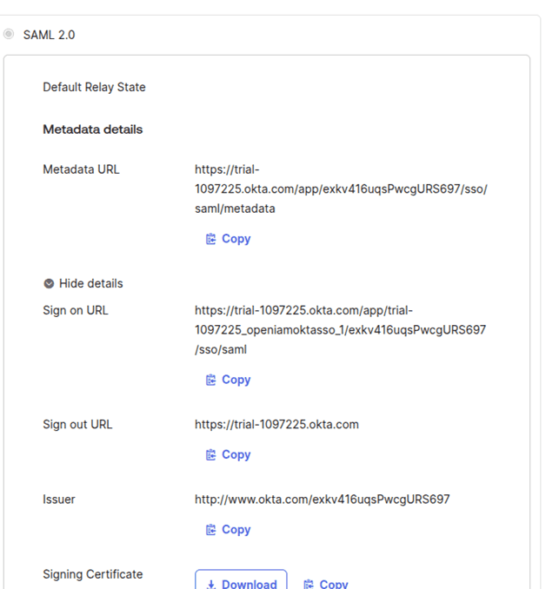This screenshot has width=559, height=589.
Task: Click the clipboard icon beside Signing Certificate Download
Action: point(309,585)
